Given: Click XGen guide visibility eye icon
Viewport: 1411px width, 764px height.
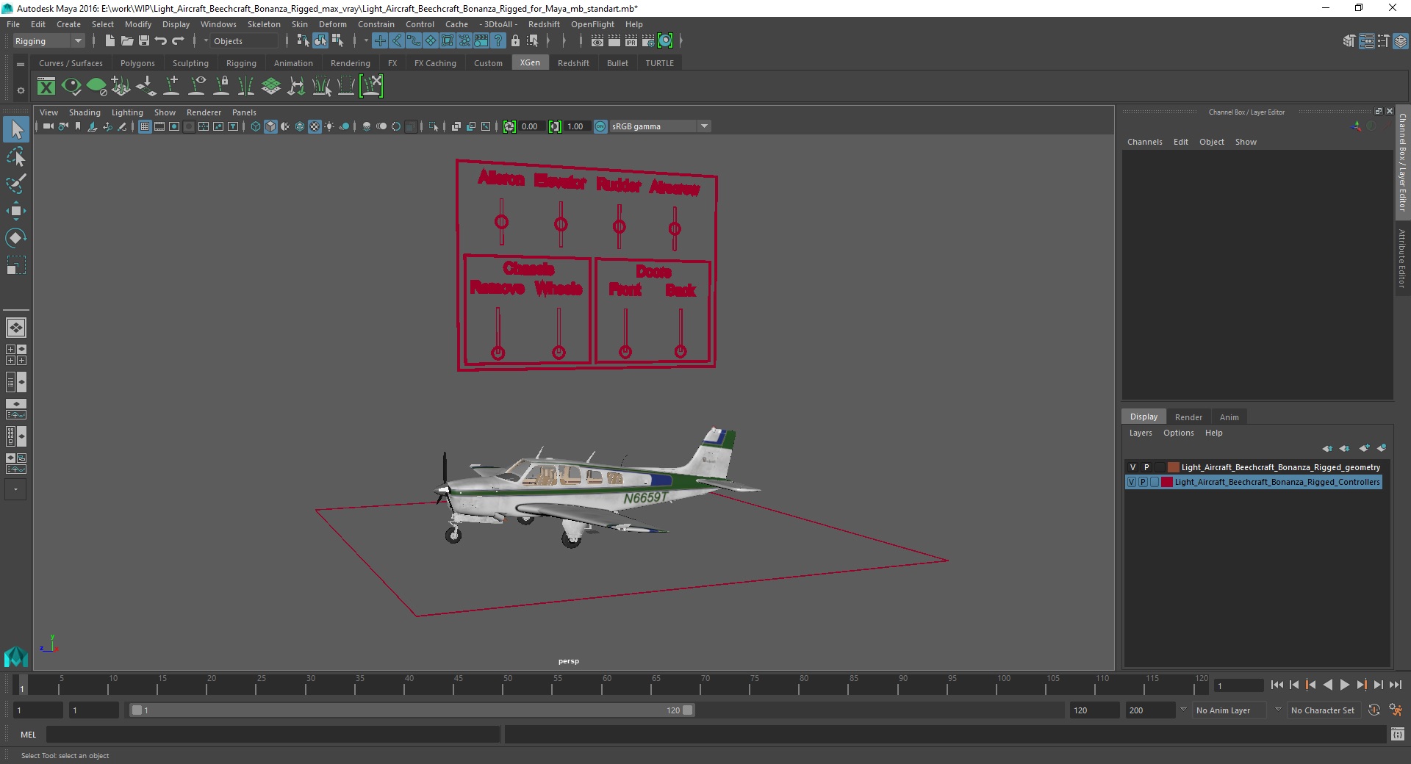Looking at the screenshot, I should tap(197, 87).
